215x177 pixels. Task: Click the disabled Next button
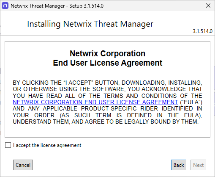click(x=198, y=165)
